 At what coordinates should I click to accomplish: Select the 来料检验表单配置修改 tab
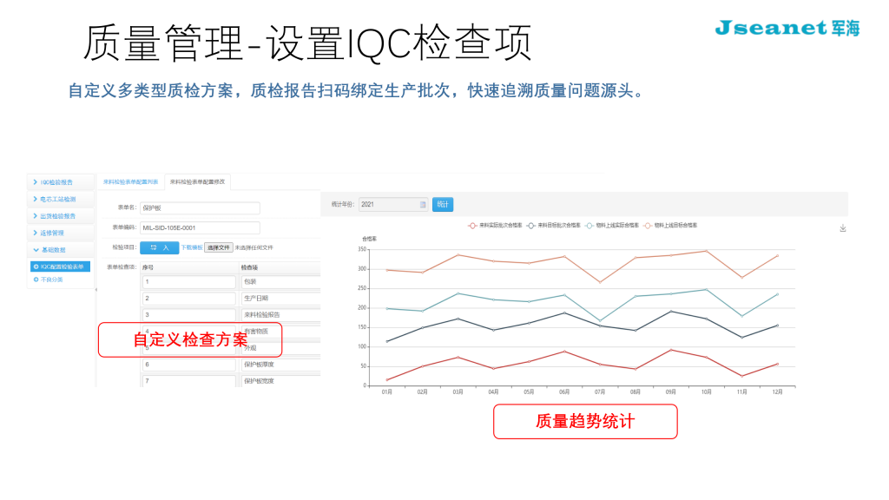tap(197, 181)
